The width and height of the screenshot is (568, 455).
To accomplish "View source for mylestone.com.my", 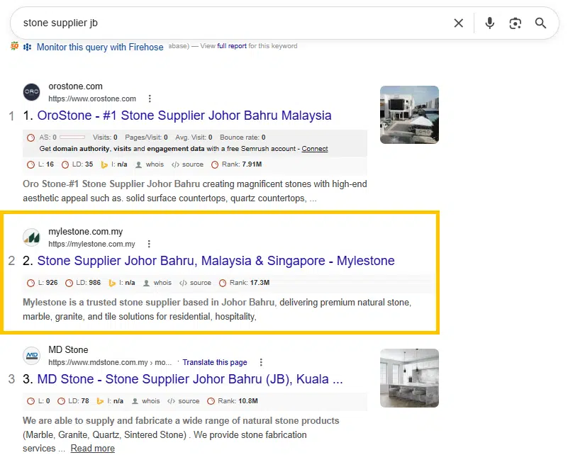I will pos(200,283).
